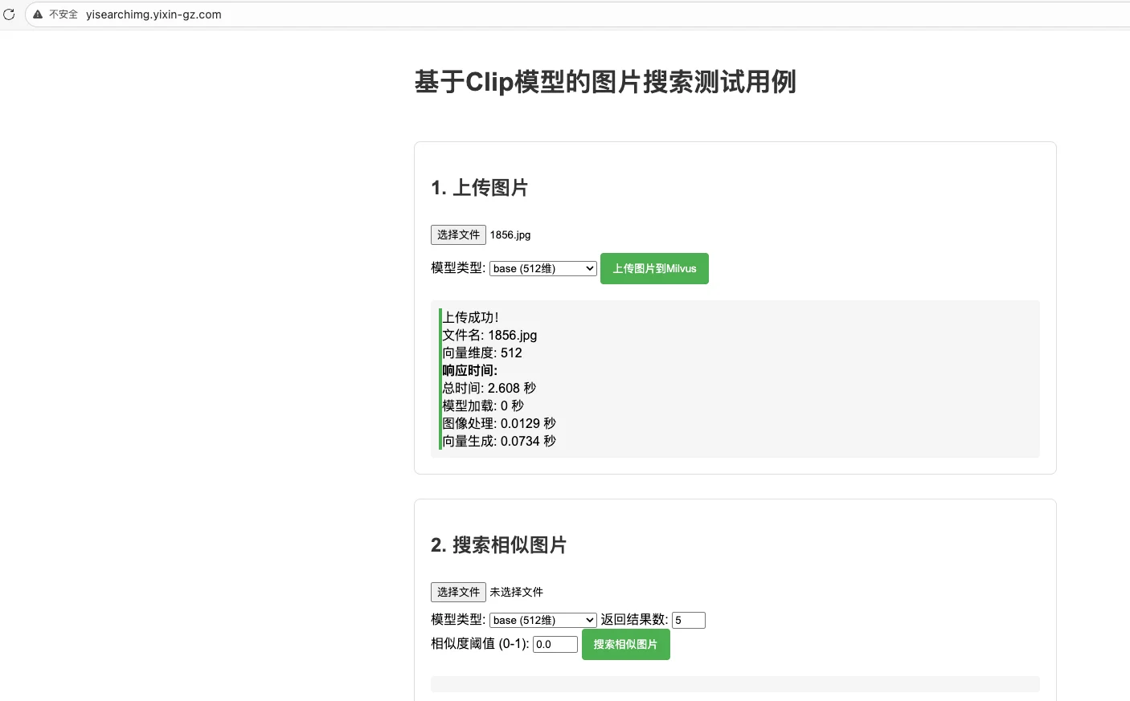Click the empty progress bar at the bottom

click(735, 683)
